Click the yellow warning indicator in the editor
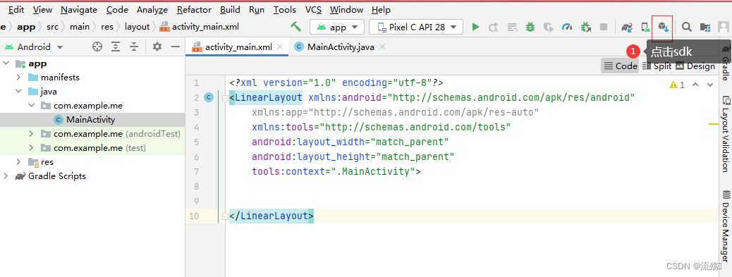 [677, 85]
